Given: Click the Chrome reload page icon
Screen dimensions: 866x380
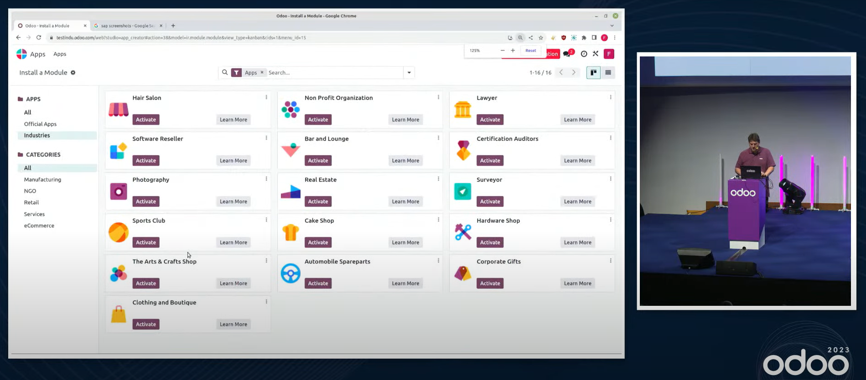Looking at the screenshot, I should coord(39,38).
